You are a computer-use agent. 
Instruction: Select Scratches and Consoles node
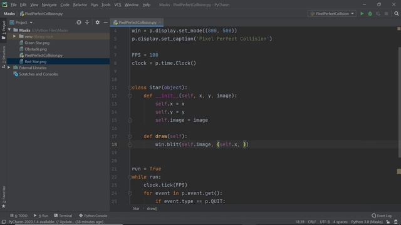click(38, 74)
